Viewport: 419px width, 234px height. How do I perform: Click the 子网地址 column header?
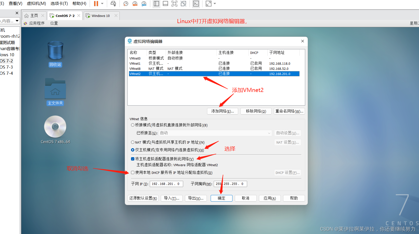284,53
